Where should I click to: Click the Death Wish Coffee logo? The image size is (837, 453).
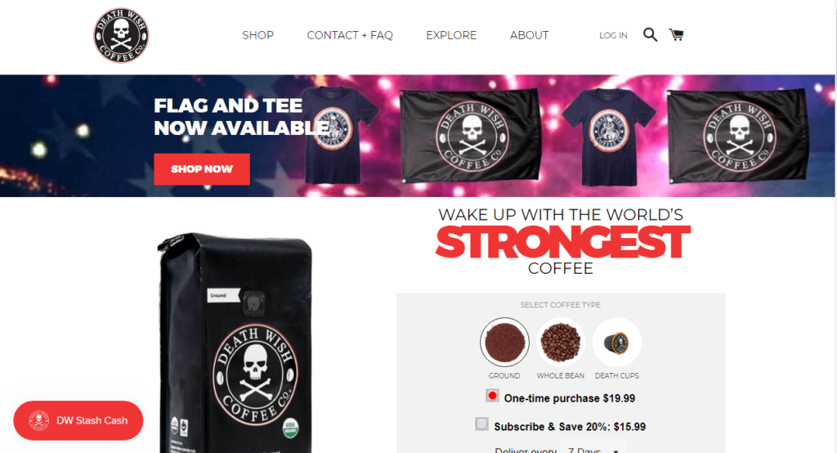pyautogui.click(x=121, y=35)
